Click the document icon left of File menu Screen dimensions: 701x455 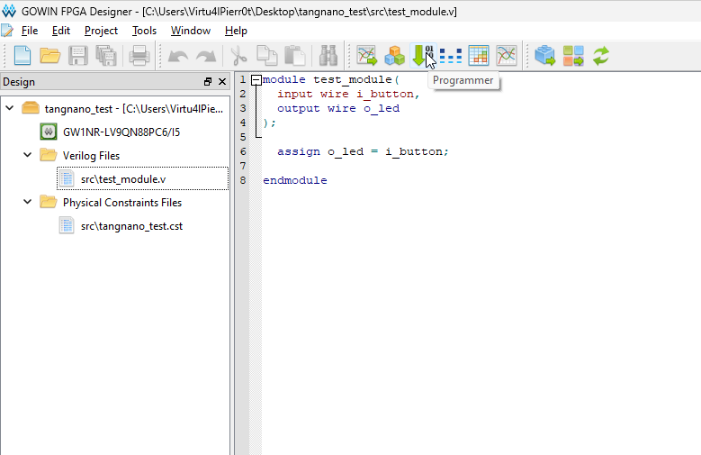point(7,31)
